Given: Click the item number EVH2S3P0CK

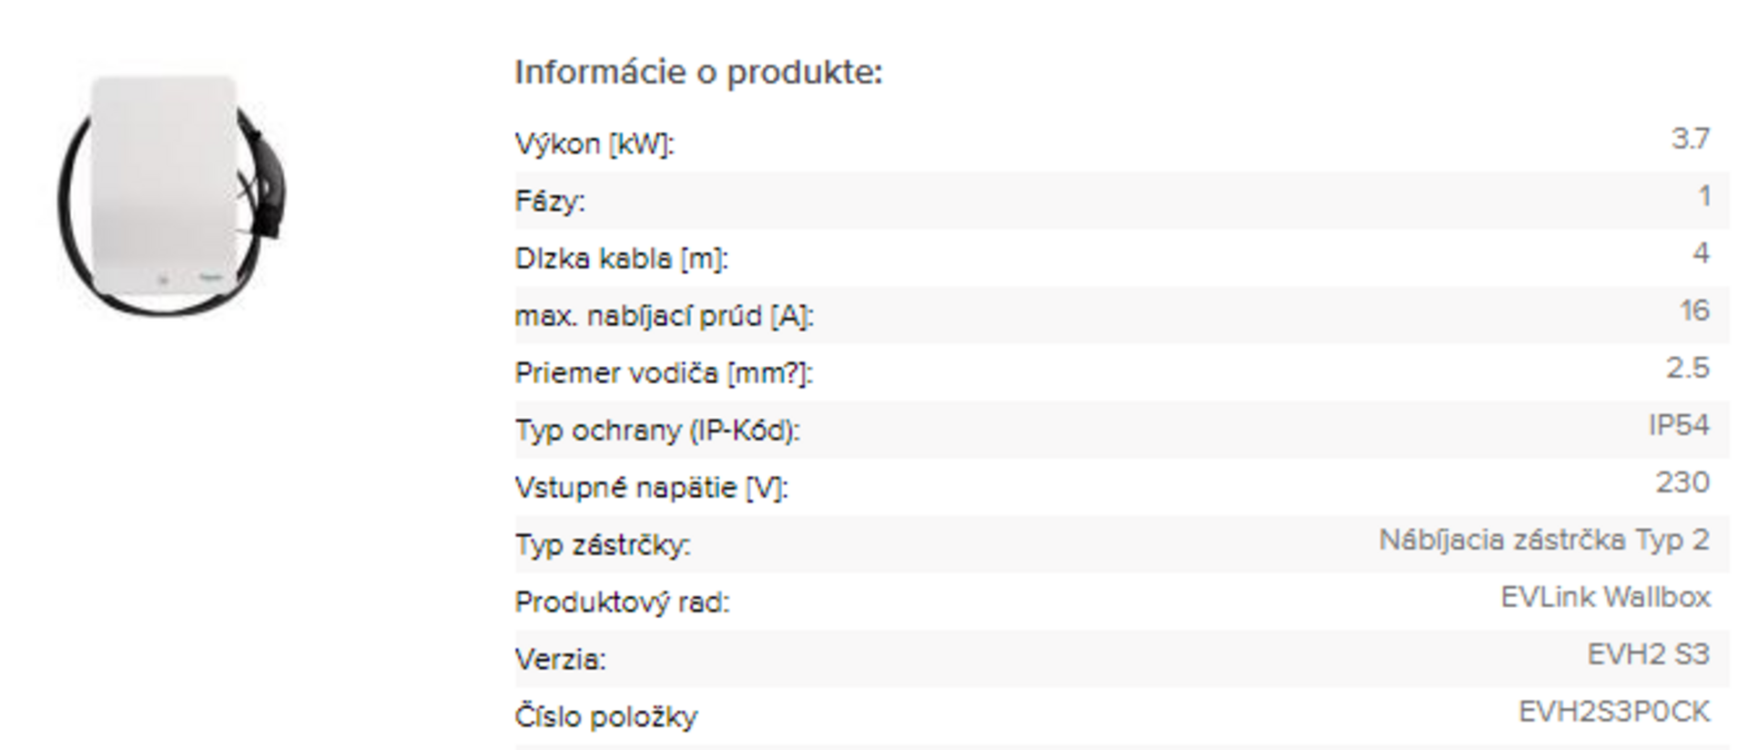Looking at the screenshot, I should [1614, 712].
